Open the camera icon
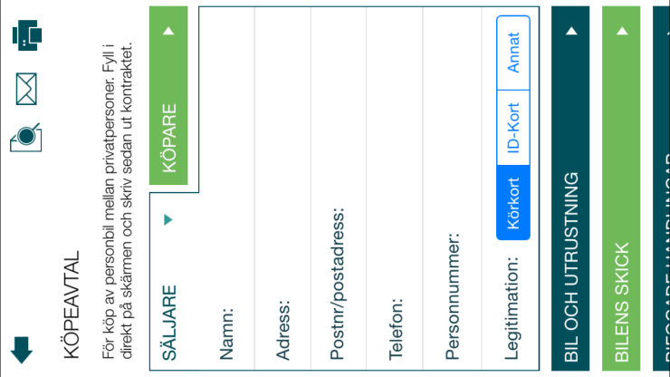 tap(25, 138)
